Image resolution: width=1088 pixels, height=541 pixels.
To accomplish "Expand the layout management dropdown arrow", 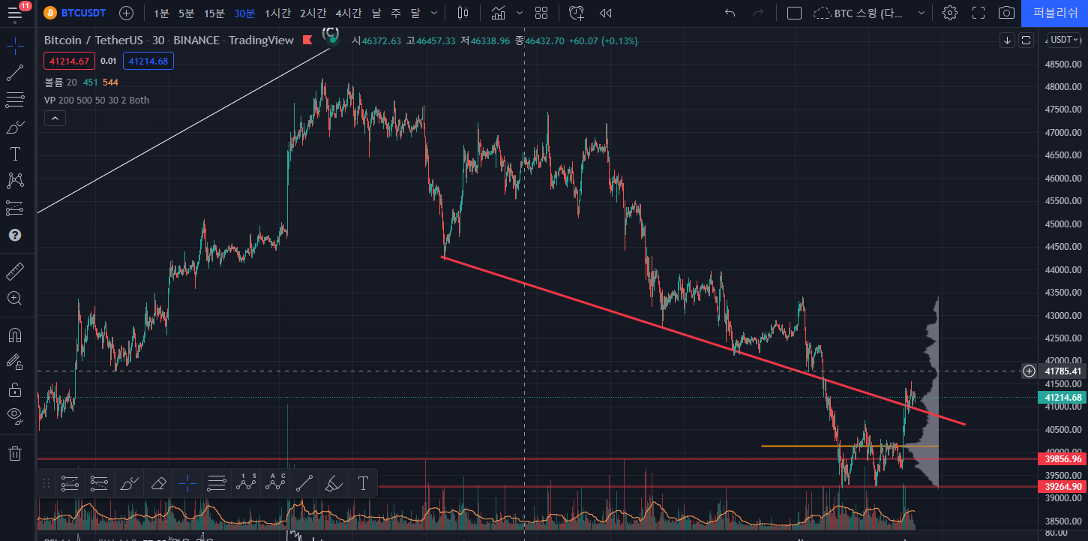I will click(922, 13).
